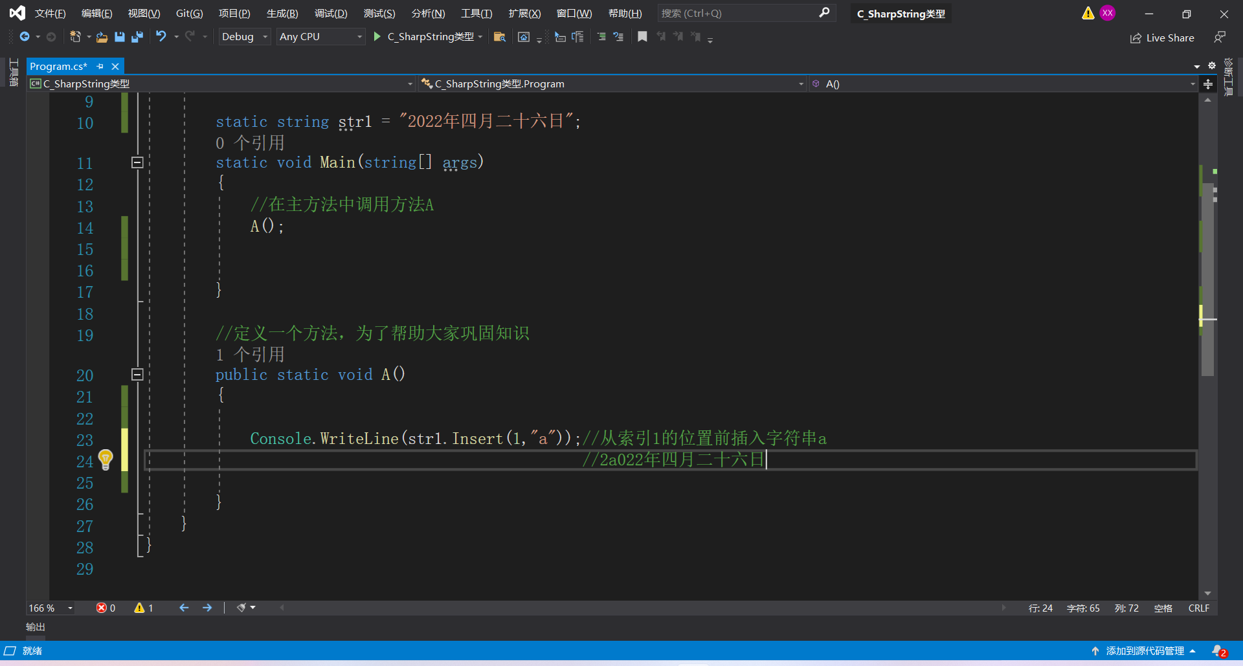Click line number 23 in the margin
The height and width of the screenshot is (666, 1243).
[x=85, y=440]
